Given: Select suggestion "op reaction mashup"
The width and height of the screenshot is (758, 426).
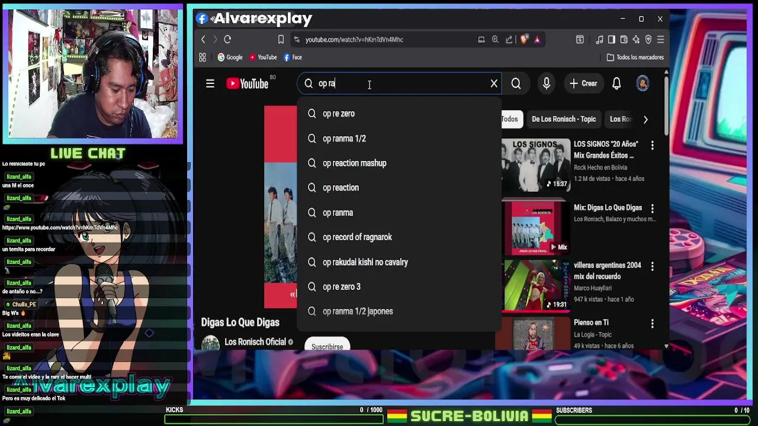Looking at the screenshot, I should (399, 163).
